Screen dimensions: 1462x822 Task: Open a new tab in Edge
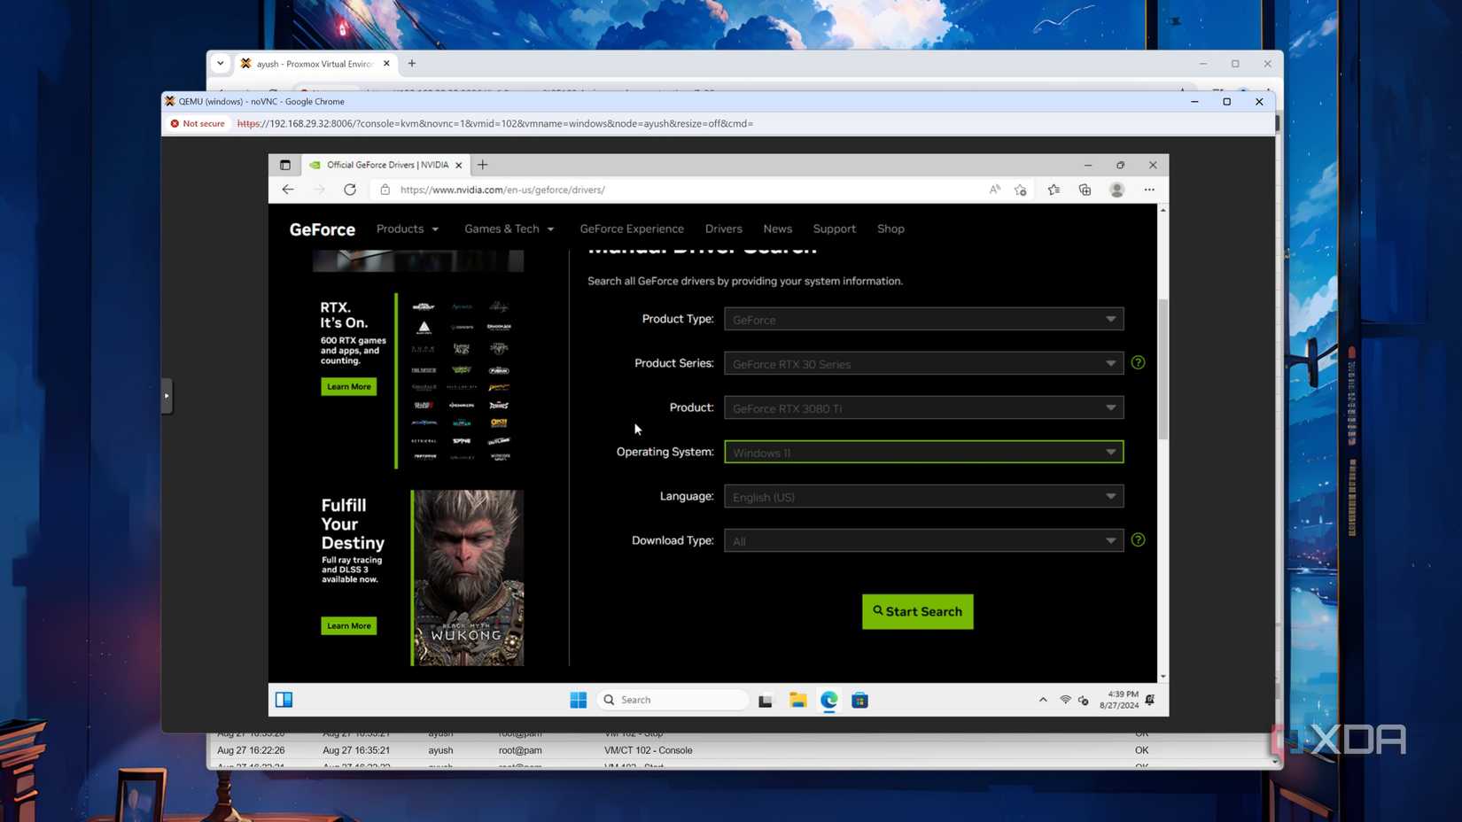(483, 165)
